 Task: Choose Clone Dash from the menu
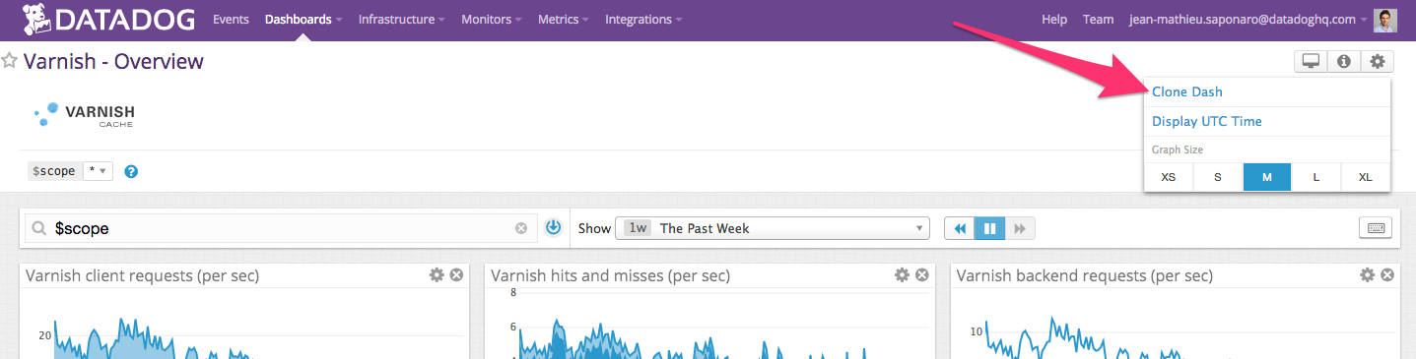coord(1187,91)
